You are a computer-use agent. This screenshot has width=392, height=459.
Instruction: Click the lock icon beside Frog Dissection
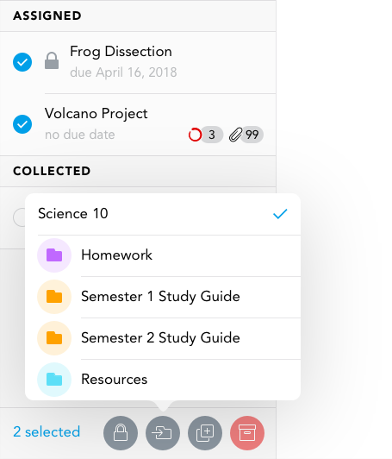(x=52, y=61)
